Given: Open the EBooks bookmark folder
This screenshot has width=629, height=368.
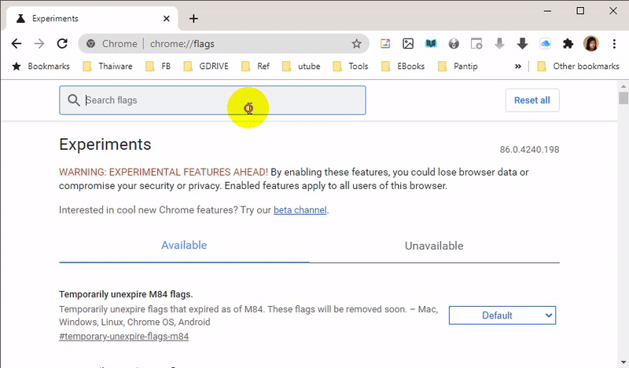Looking at the screenshot, I should tap(403, 66).
